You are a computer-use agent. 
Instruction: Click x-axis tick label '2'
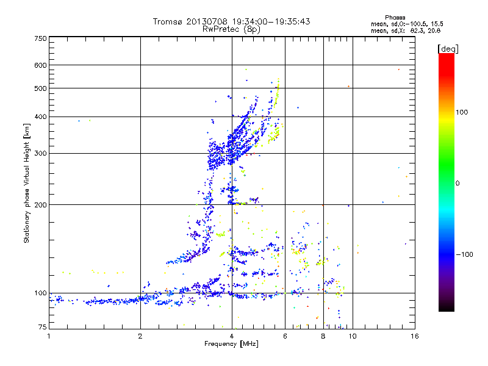pos(140,336)
